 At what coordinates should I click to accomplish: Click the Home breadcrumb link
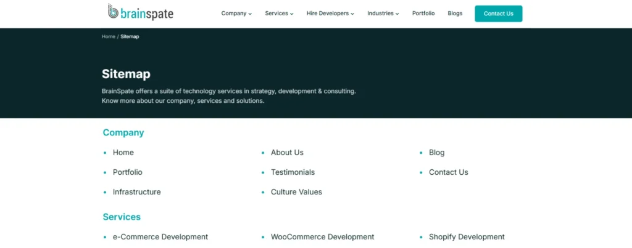tap(109, 37)
